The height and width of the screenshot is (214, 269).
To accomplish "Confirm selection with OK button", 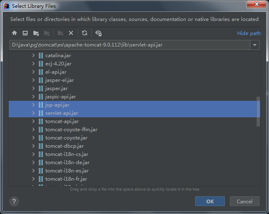I will 210,201.
